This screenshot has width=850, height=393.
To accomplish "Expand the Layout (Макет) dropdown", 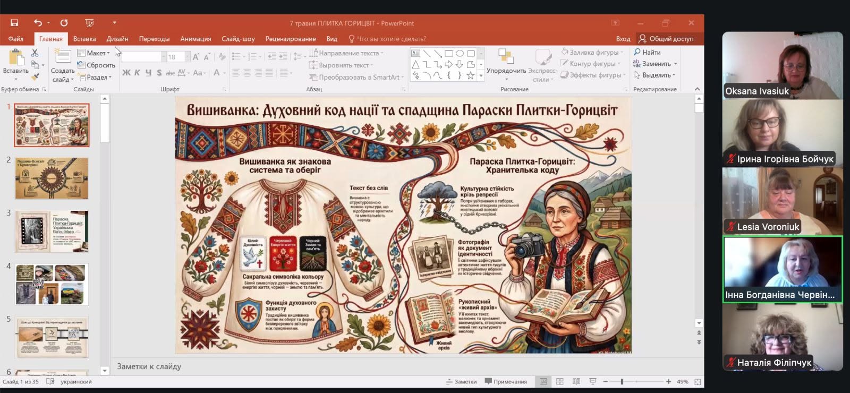I will (x=93, y=53).
